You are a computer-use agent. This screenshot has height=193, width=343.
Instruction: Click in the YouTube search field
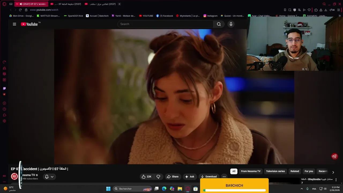click(165, 24)
